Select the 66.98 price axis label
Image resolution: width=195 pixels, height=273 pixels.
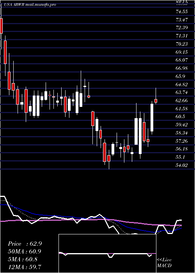(x=182, y=68)
